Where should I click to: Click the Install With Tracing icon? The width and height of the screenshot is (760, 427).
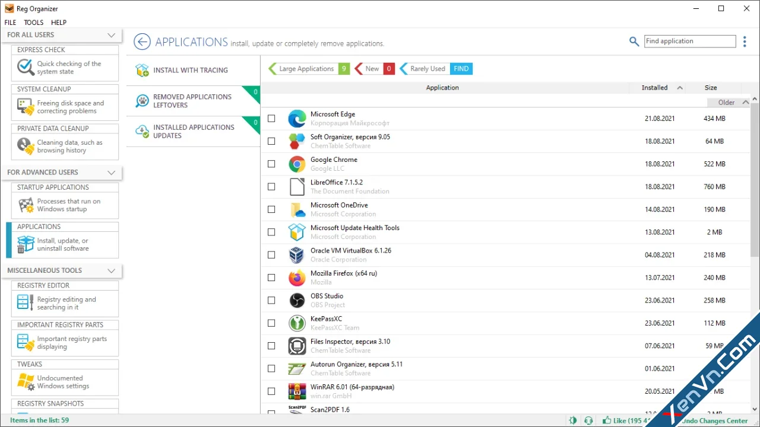click(x=142, y=70)
